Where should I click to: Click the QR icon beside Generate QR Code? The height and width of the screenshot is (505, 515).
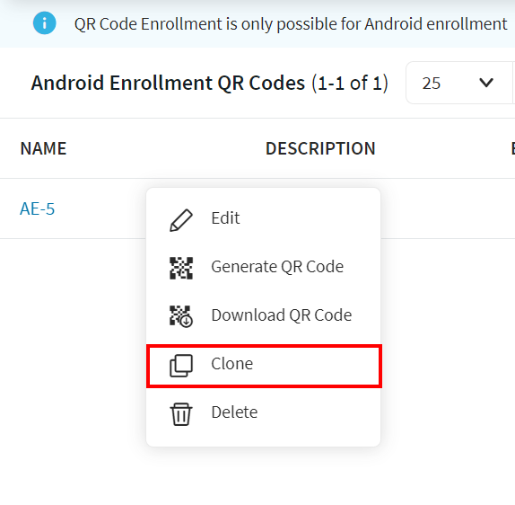click(x=181, y=268)
